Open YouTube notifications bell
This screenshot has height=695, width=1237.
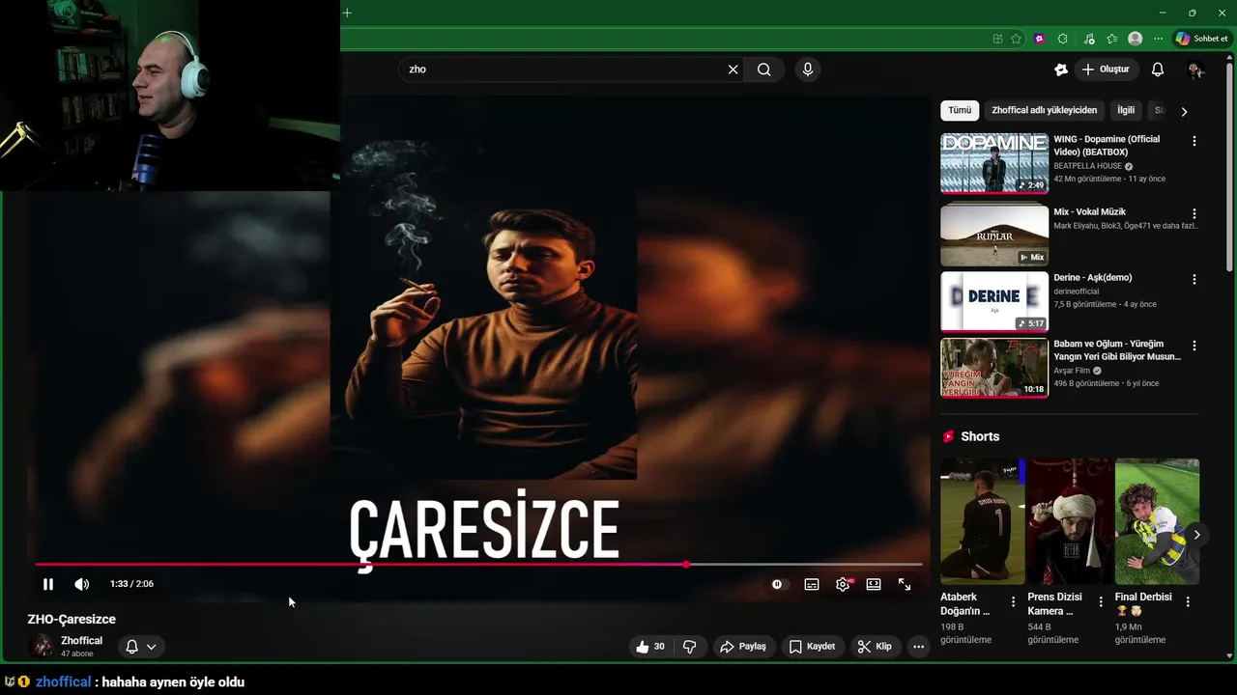[x=1158, y=69]
